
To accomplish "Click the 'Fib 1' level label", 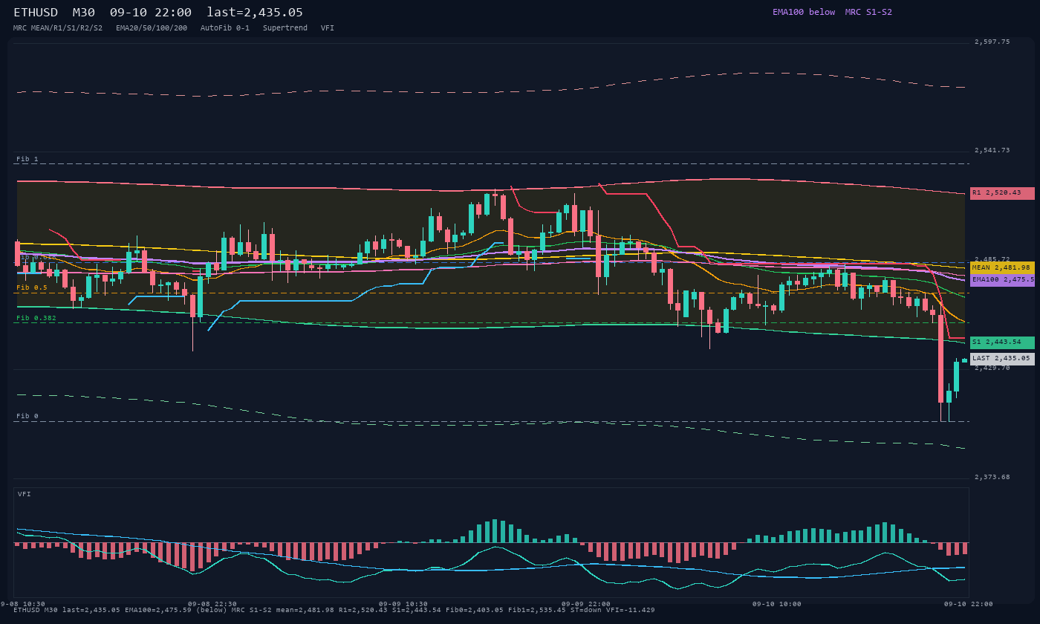I will coord(27,159).
